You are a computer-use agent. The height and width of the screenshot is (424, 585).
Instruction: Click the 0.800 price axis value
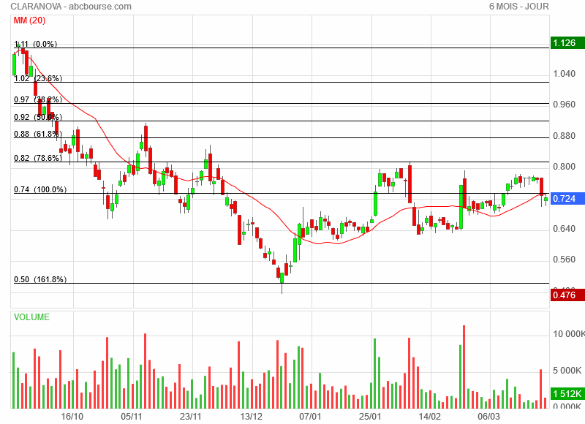(564, 167)
